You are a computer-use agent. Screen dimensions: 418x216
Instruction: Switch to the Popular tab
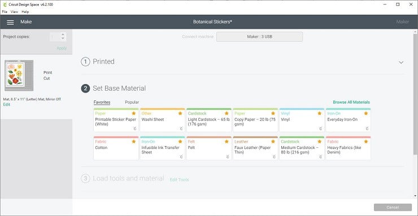[132, 102]
